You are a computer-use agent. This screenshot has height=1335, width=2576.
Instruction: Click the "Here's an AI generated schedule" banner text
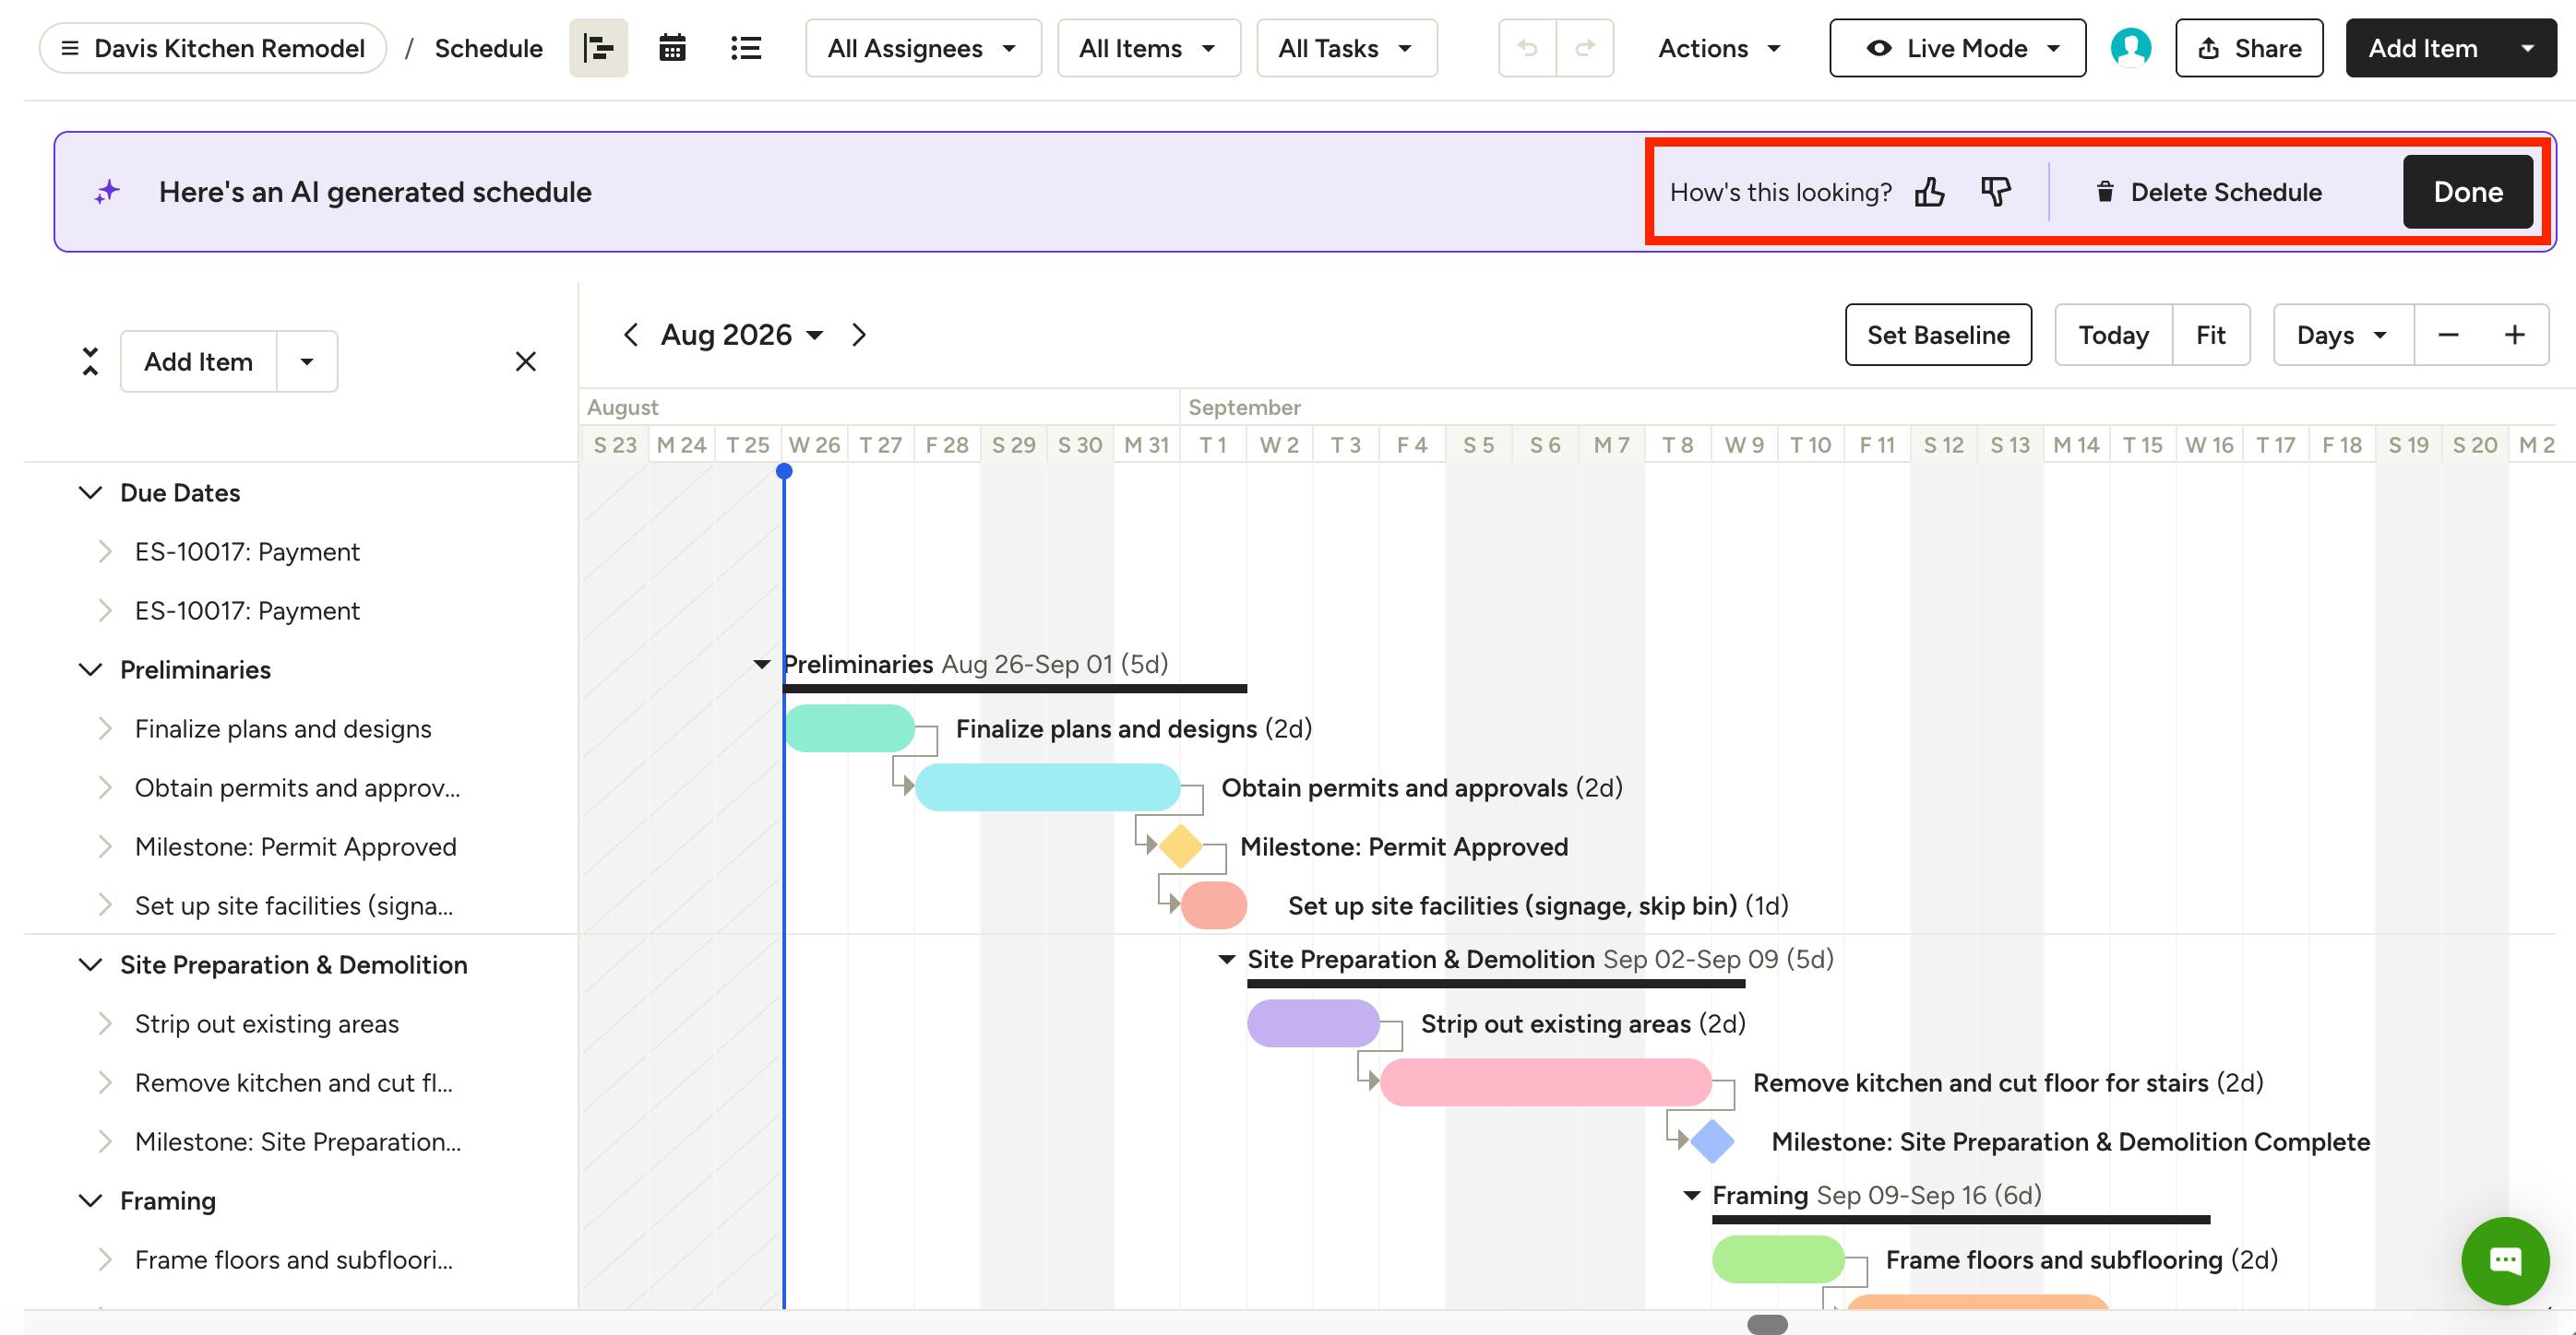click(x=375, y=192)
